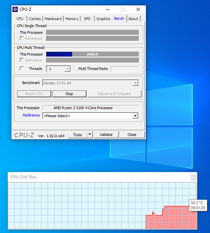The image size is (210, 233).
Task: Click the 50.3 °C temperature tooltip
Action: tap(198, 205)
